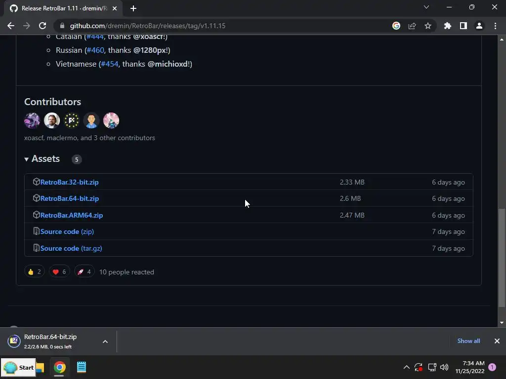The height and width of the screenshot is (379, 506).
Task: Click the '10 people reacted' text
Action: (x=126, y=272)
